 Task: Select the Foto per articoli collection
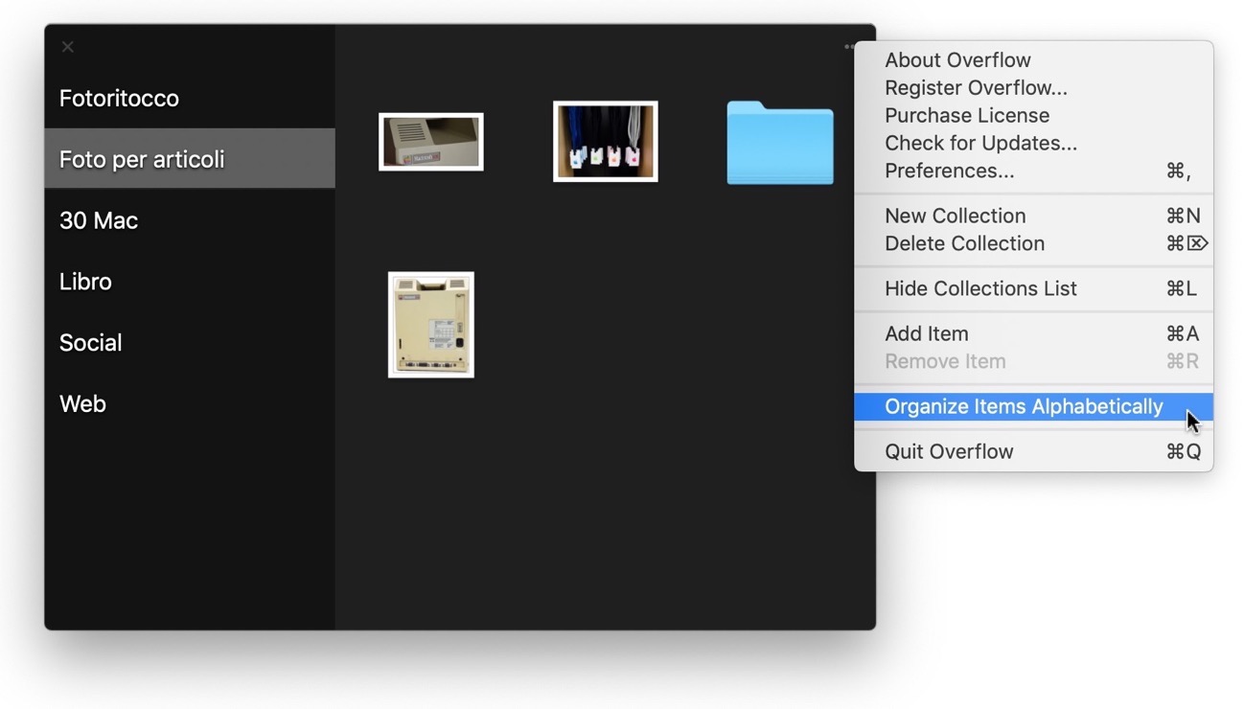tap(142, 159)
